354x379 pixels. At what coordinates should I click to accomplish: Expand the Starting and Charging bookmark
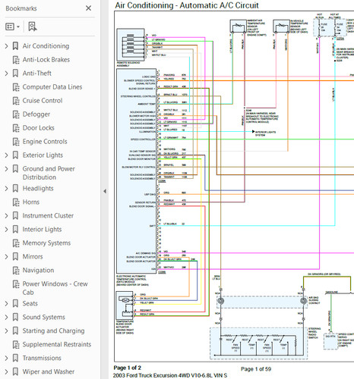[x=7, y=330]
